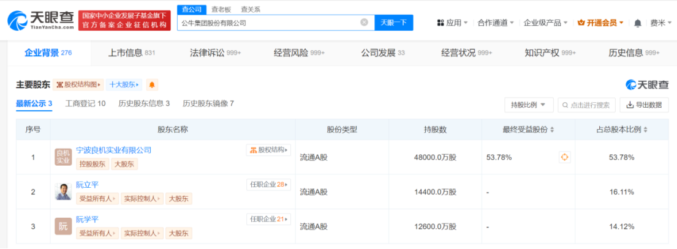Click 大股东 tag under 阮立平

pyautogui.click(x=179, y=199)
